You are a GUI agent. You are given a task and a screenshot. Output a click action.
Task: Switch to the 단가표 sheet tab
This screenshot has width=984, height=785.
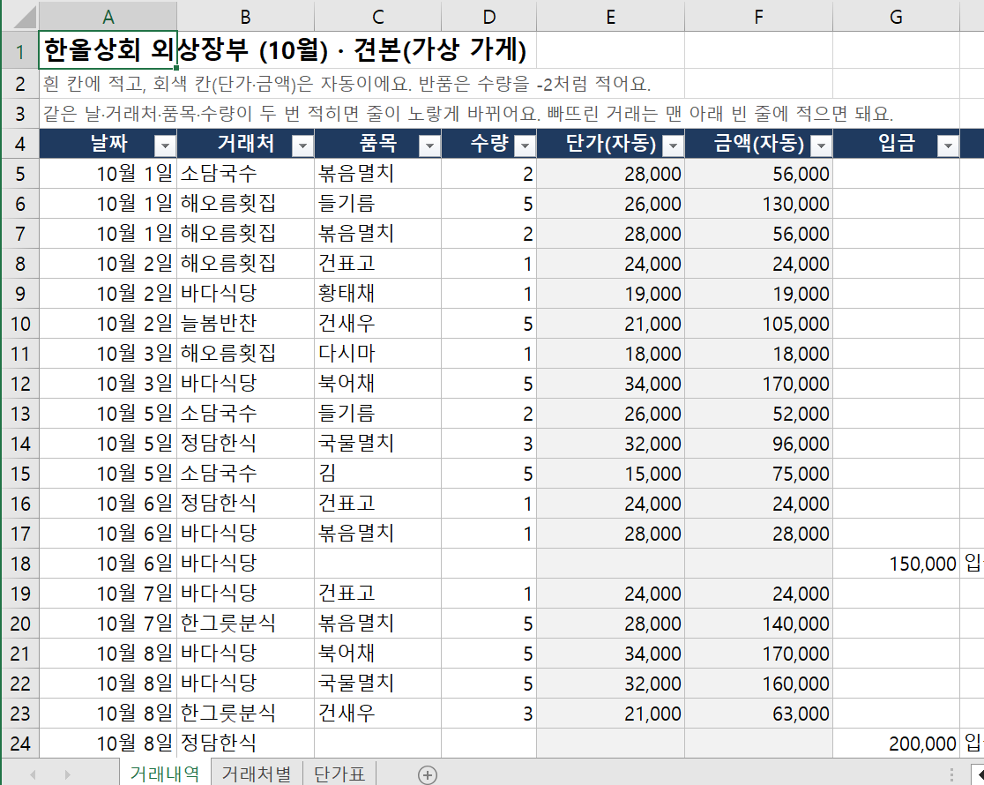[339, 773]
